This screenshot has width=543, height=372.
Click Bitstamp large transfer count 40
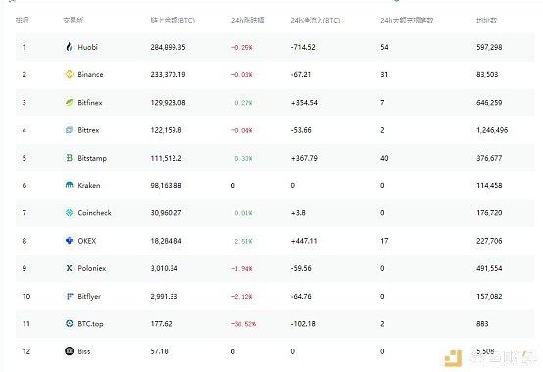click(x=384, y=158)
